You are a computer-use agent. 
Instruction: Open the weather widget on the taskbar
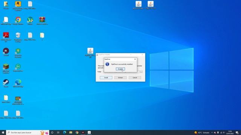[x=202, y=132]
